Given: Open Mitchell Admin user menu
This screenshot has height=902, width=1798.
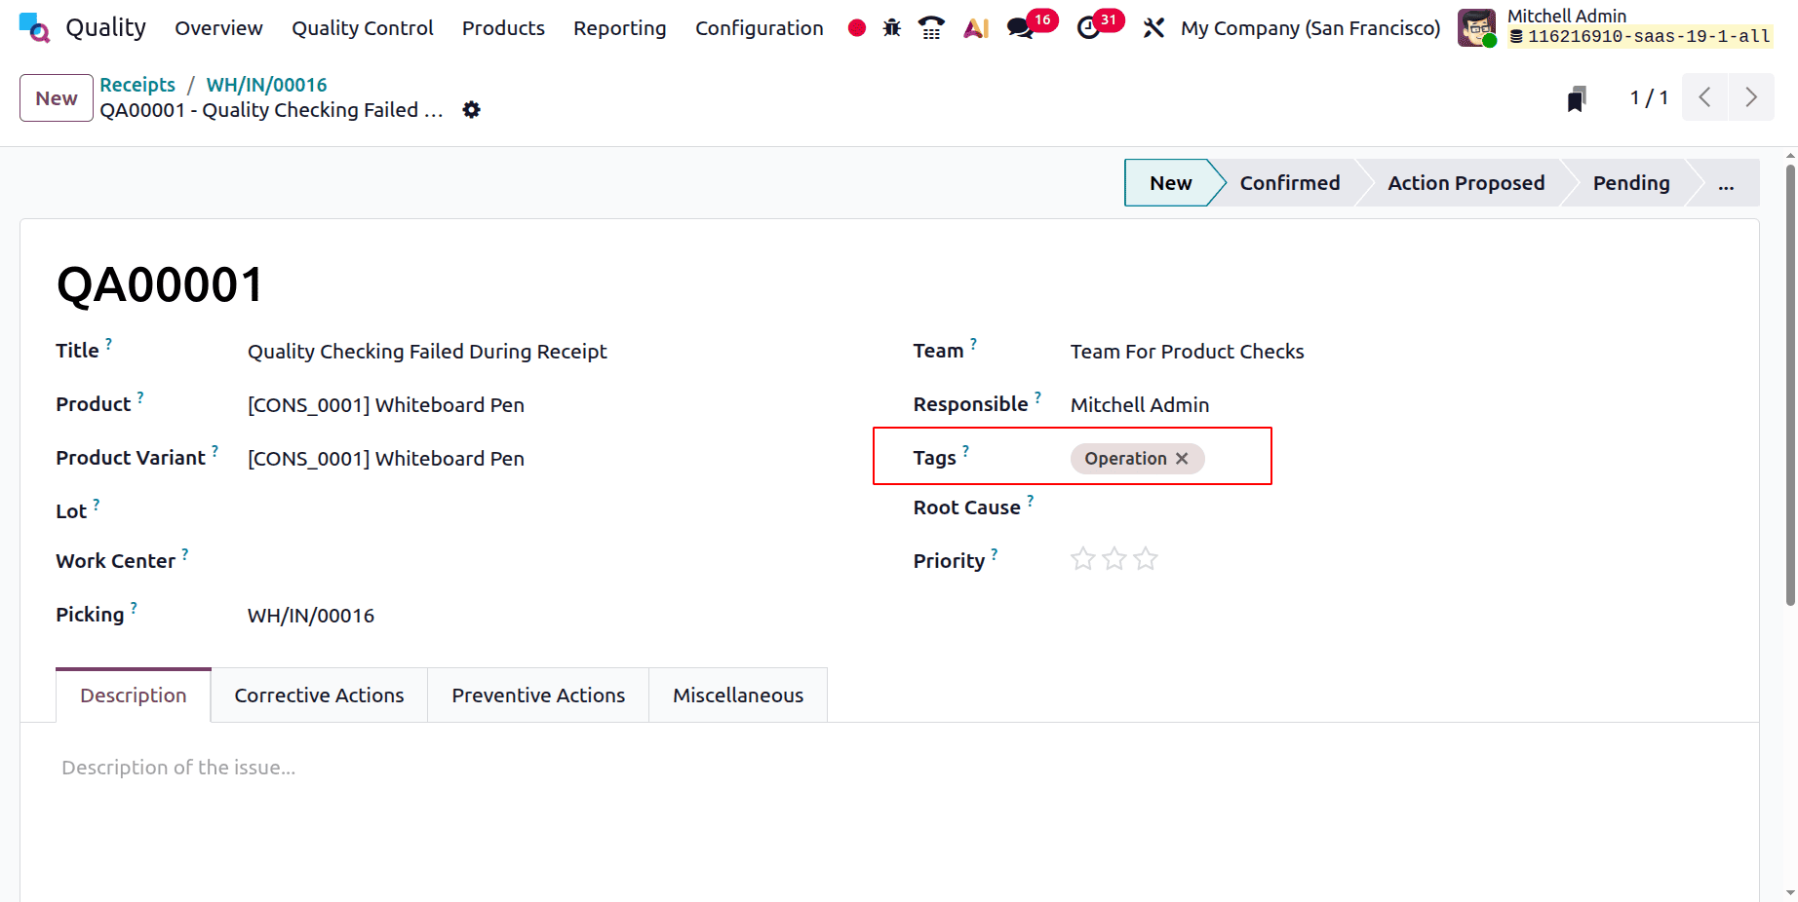Looking at the screenshot, I should [1618, 27].
